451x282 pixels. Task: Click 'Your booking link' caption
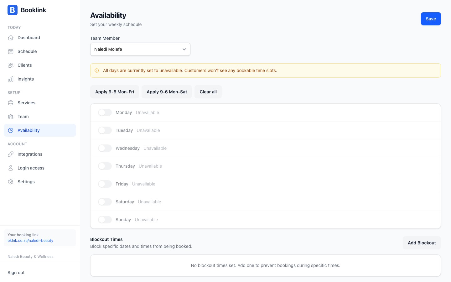coord(23,235)
